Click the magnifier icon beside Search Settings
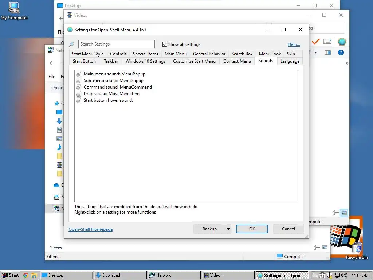This screenshot has width=373, height=280. pyautogui.click(x=71, y=44)
